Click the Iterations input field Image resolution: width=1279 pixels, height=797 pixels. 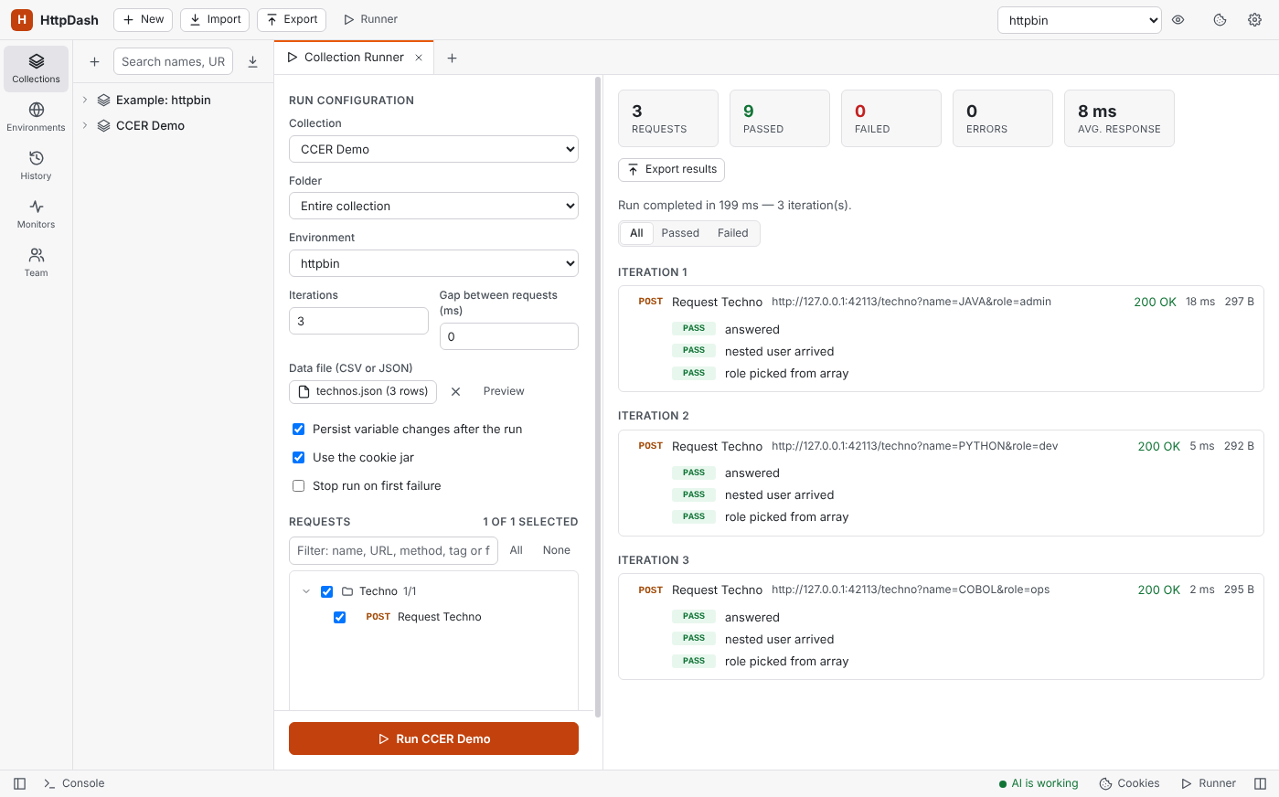[x=358, y=321]
